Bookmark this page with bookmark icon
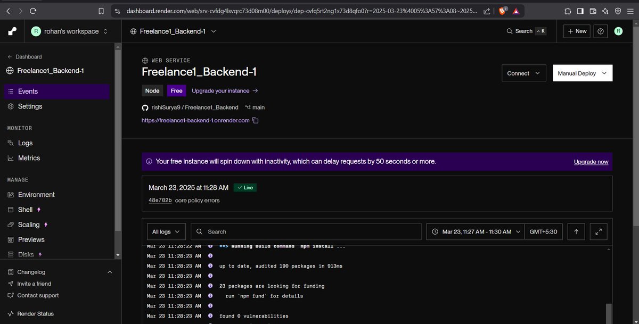This screenshot has height=324, width=639. point(101,11)
